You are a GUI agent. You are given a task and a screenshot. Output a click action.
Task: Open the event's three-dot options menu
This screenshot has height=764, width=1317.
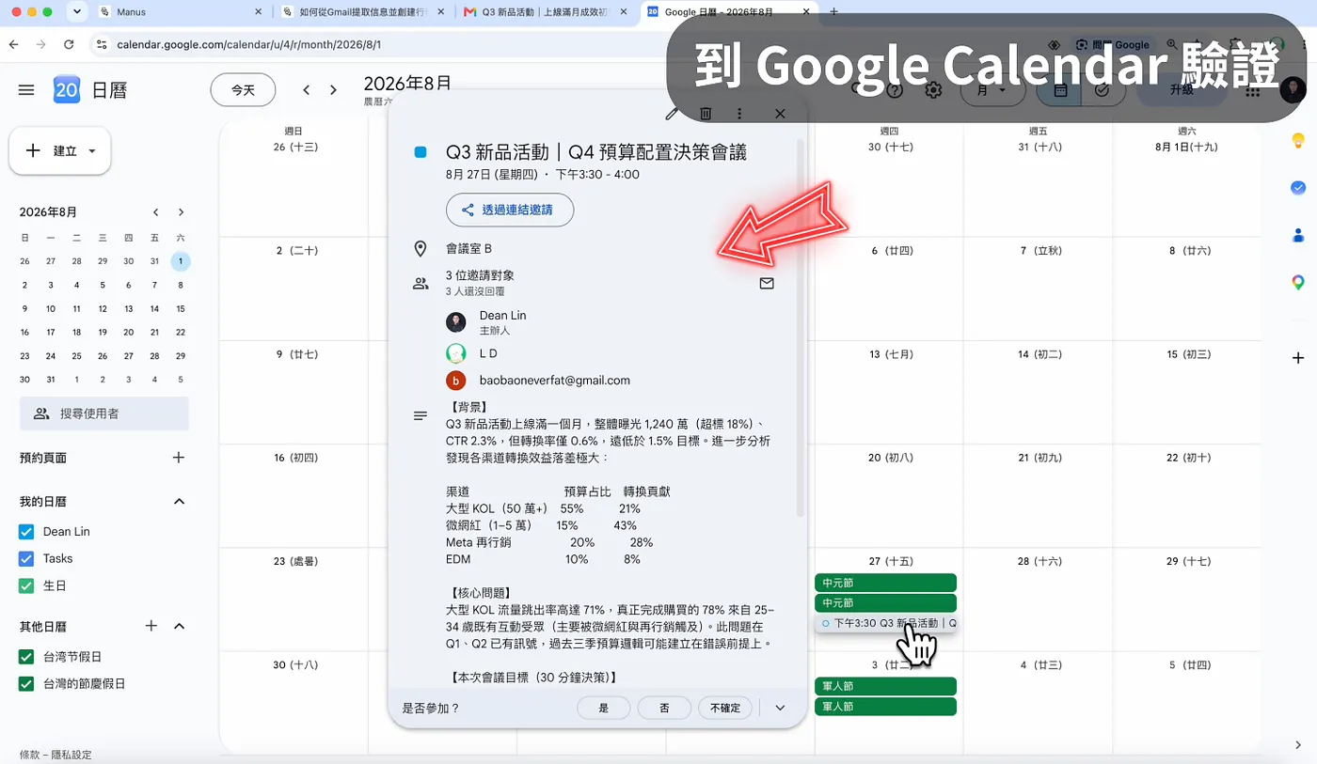coord(739,114)
